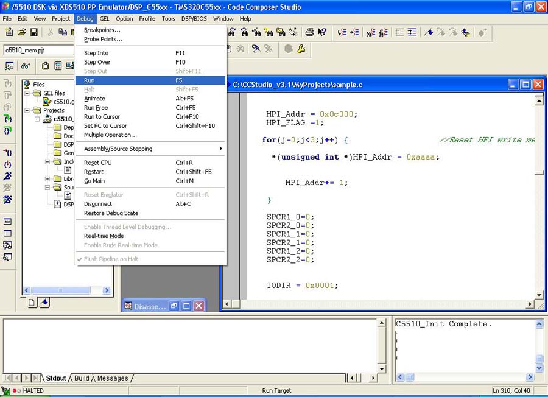Click the New file icon in toolbar
Screen dimensions: 548x397
9,32
